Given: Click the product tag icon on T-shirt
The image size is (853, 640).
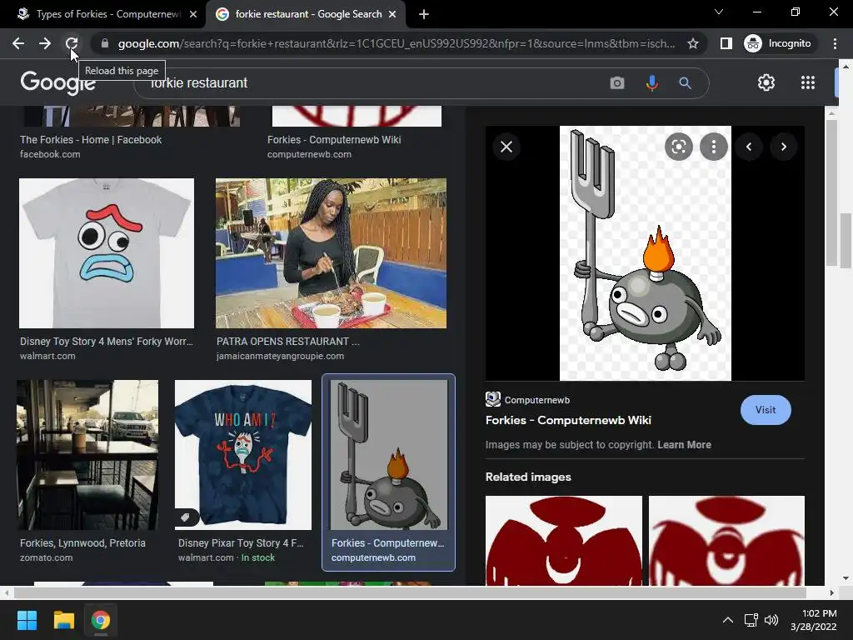Looking at the screenshot, I should point(186,517).
